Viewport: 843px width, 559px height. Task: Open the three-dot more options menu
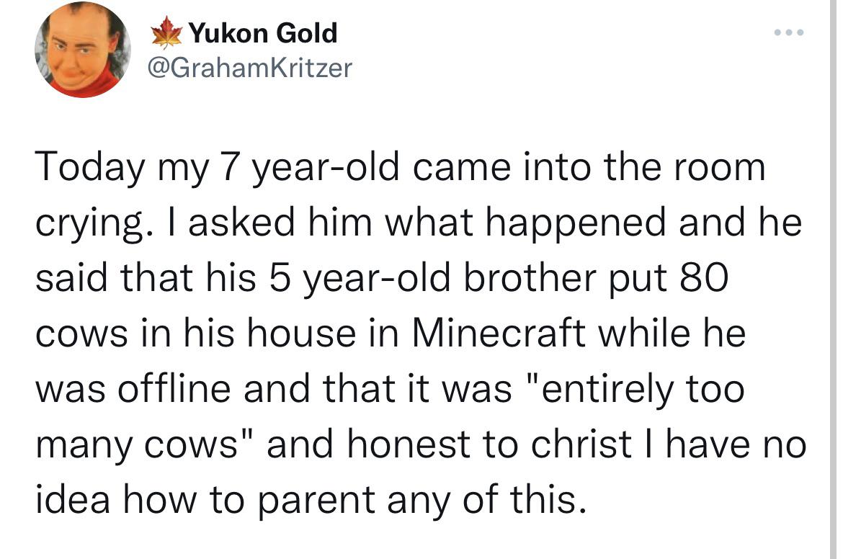789,33
